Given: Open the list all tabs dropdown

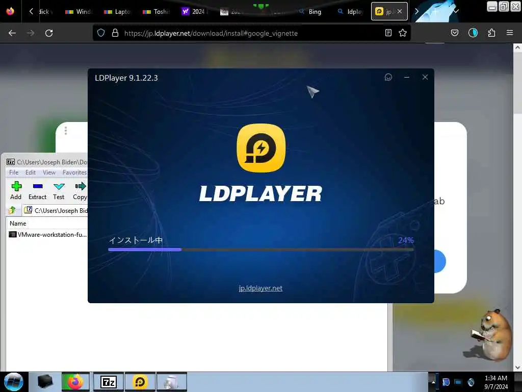Looking at the screenshot, I should coord(456,11).
